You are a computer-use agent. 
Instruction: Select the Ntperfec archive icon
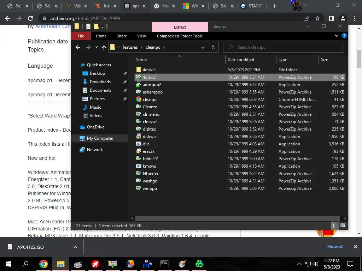[139, 173]
